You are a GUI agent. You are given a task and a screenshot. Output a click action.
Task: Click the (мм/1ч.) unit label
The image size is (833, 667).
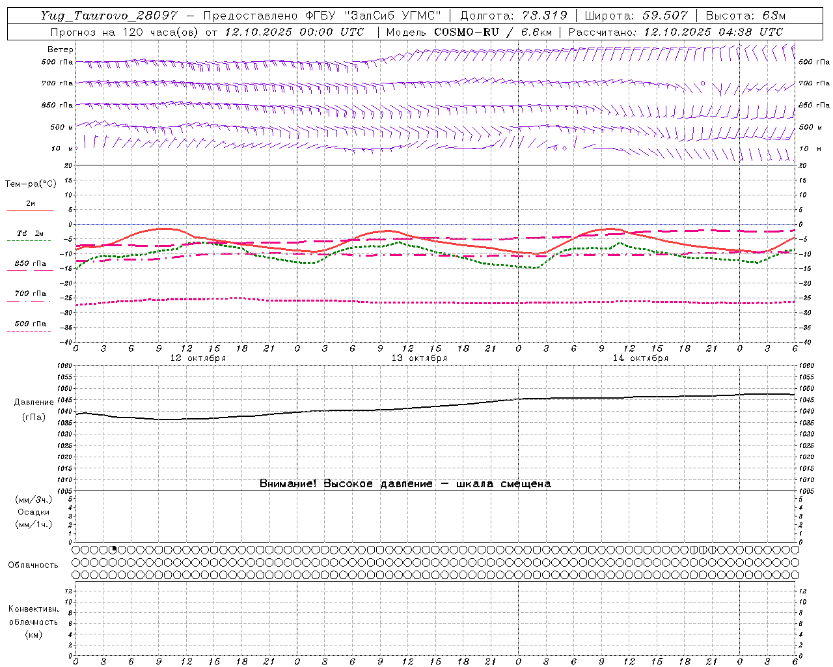pos(34,524)
